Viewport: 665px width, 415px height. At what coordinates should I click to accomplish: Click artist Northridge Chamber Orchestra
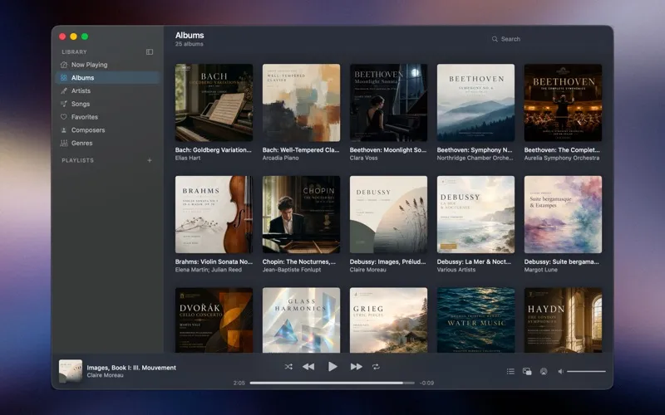tap(475, 158)
